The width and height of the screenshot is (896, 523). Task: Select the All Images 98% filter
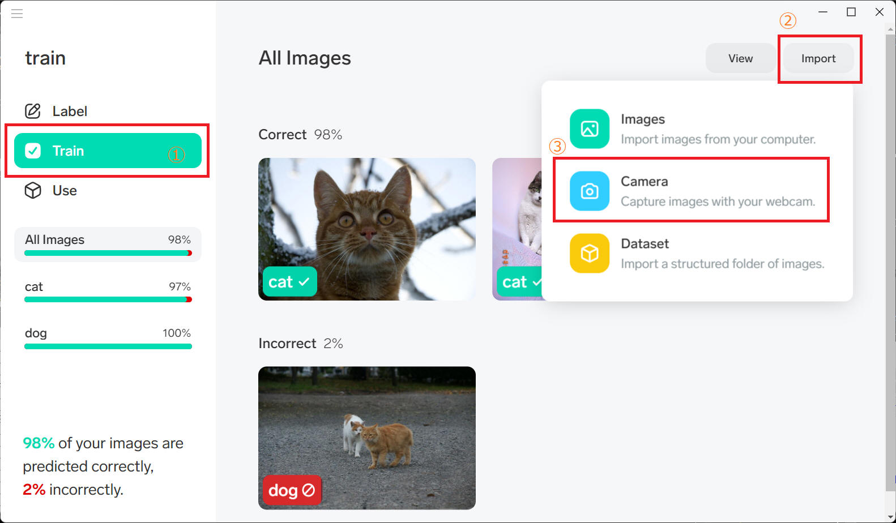(108, 245)
